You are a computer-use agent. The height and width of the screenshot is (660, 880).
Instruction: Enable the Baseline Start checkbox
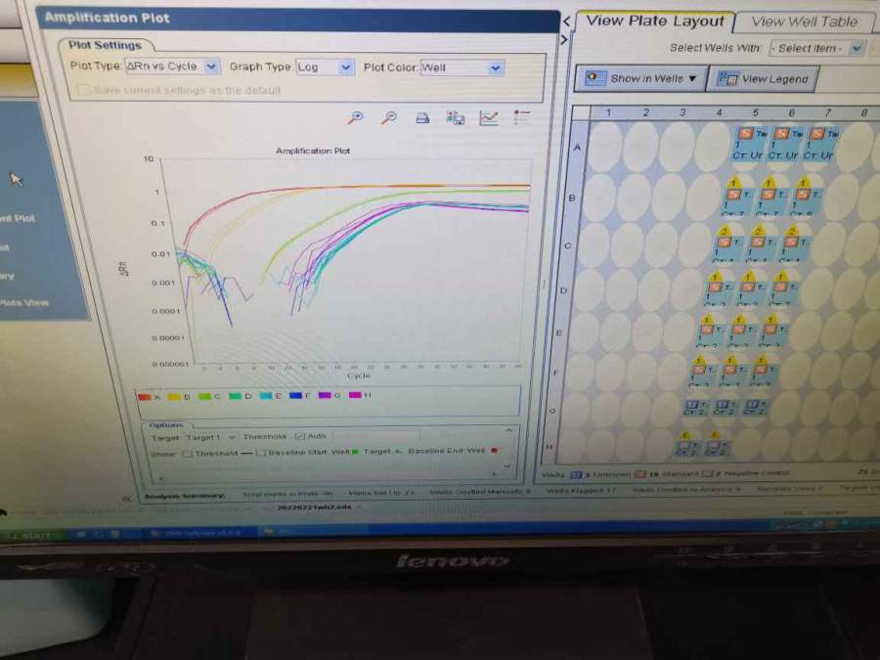click(261, 453)
